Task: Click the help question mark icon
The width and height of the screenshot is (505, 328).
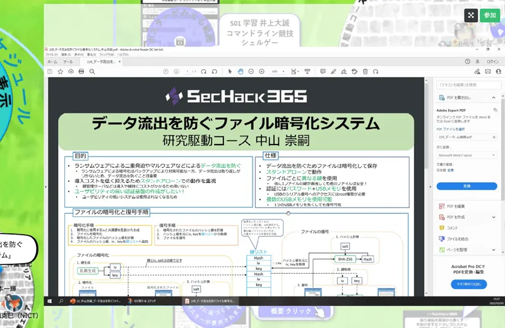Action: point(468,61)
